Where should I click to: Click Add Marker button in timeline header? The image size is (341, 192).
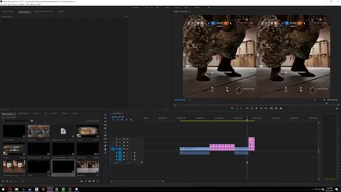click(127, 120)
